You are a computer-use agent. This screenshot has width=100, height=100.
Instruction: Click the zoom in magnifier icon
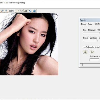point(6,11)
